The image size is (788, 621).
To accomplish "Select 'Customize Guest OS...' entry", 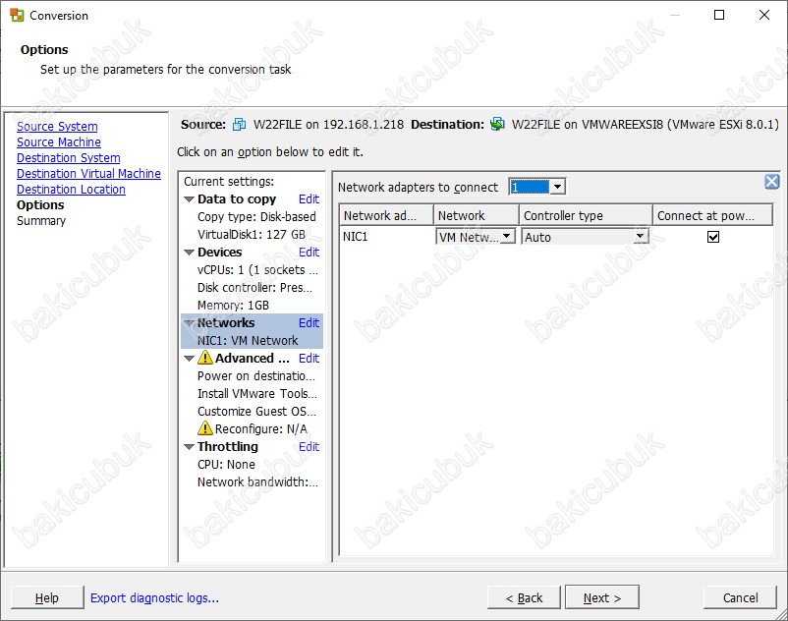I will [x=256, y=411].
